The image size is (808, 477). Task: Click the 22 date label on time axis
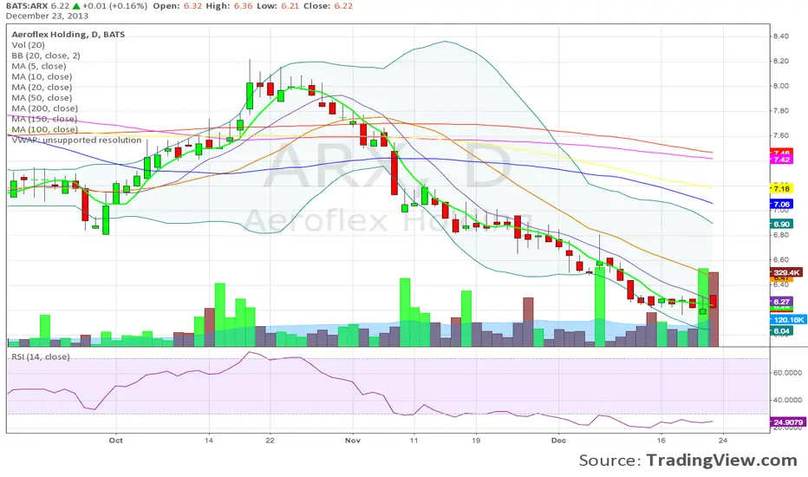tap(270, 441)
